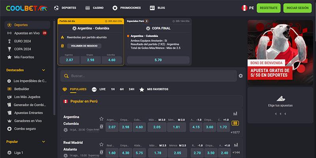Select the Populares tab
Viewport: 316px width, 158px height.
point(75,90)
